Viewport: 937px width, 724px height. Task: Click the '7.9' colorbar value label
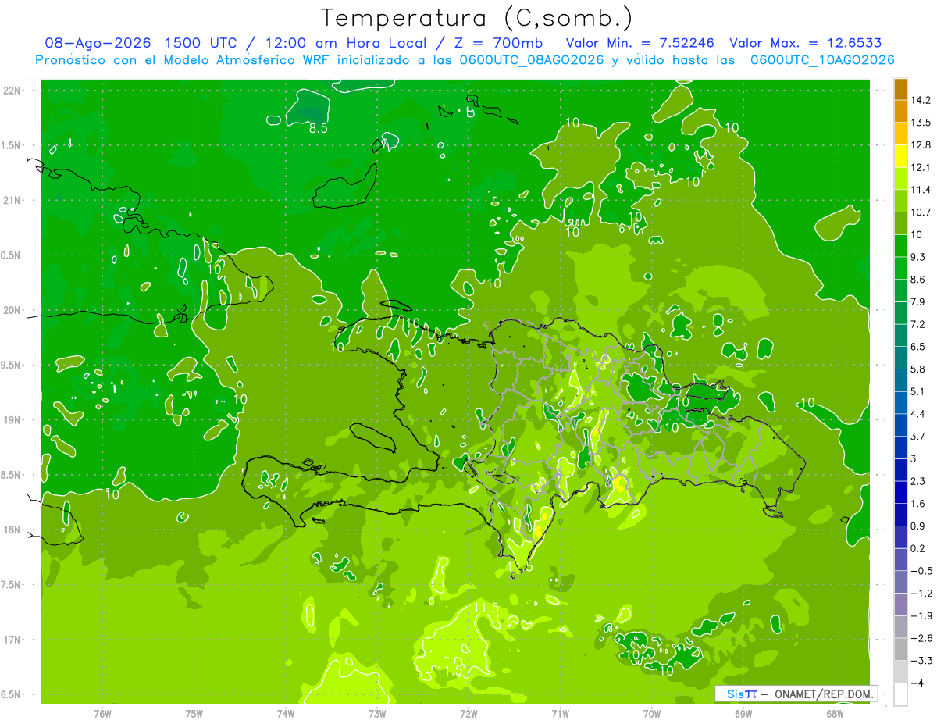click(x=919, y=301)
